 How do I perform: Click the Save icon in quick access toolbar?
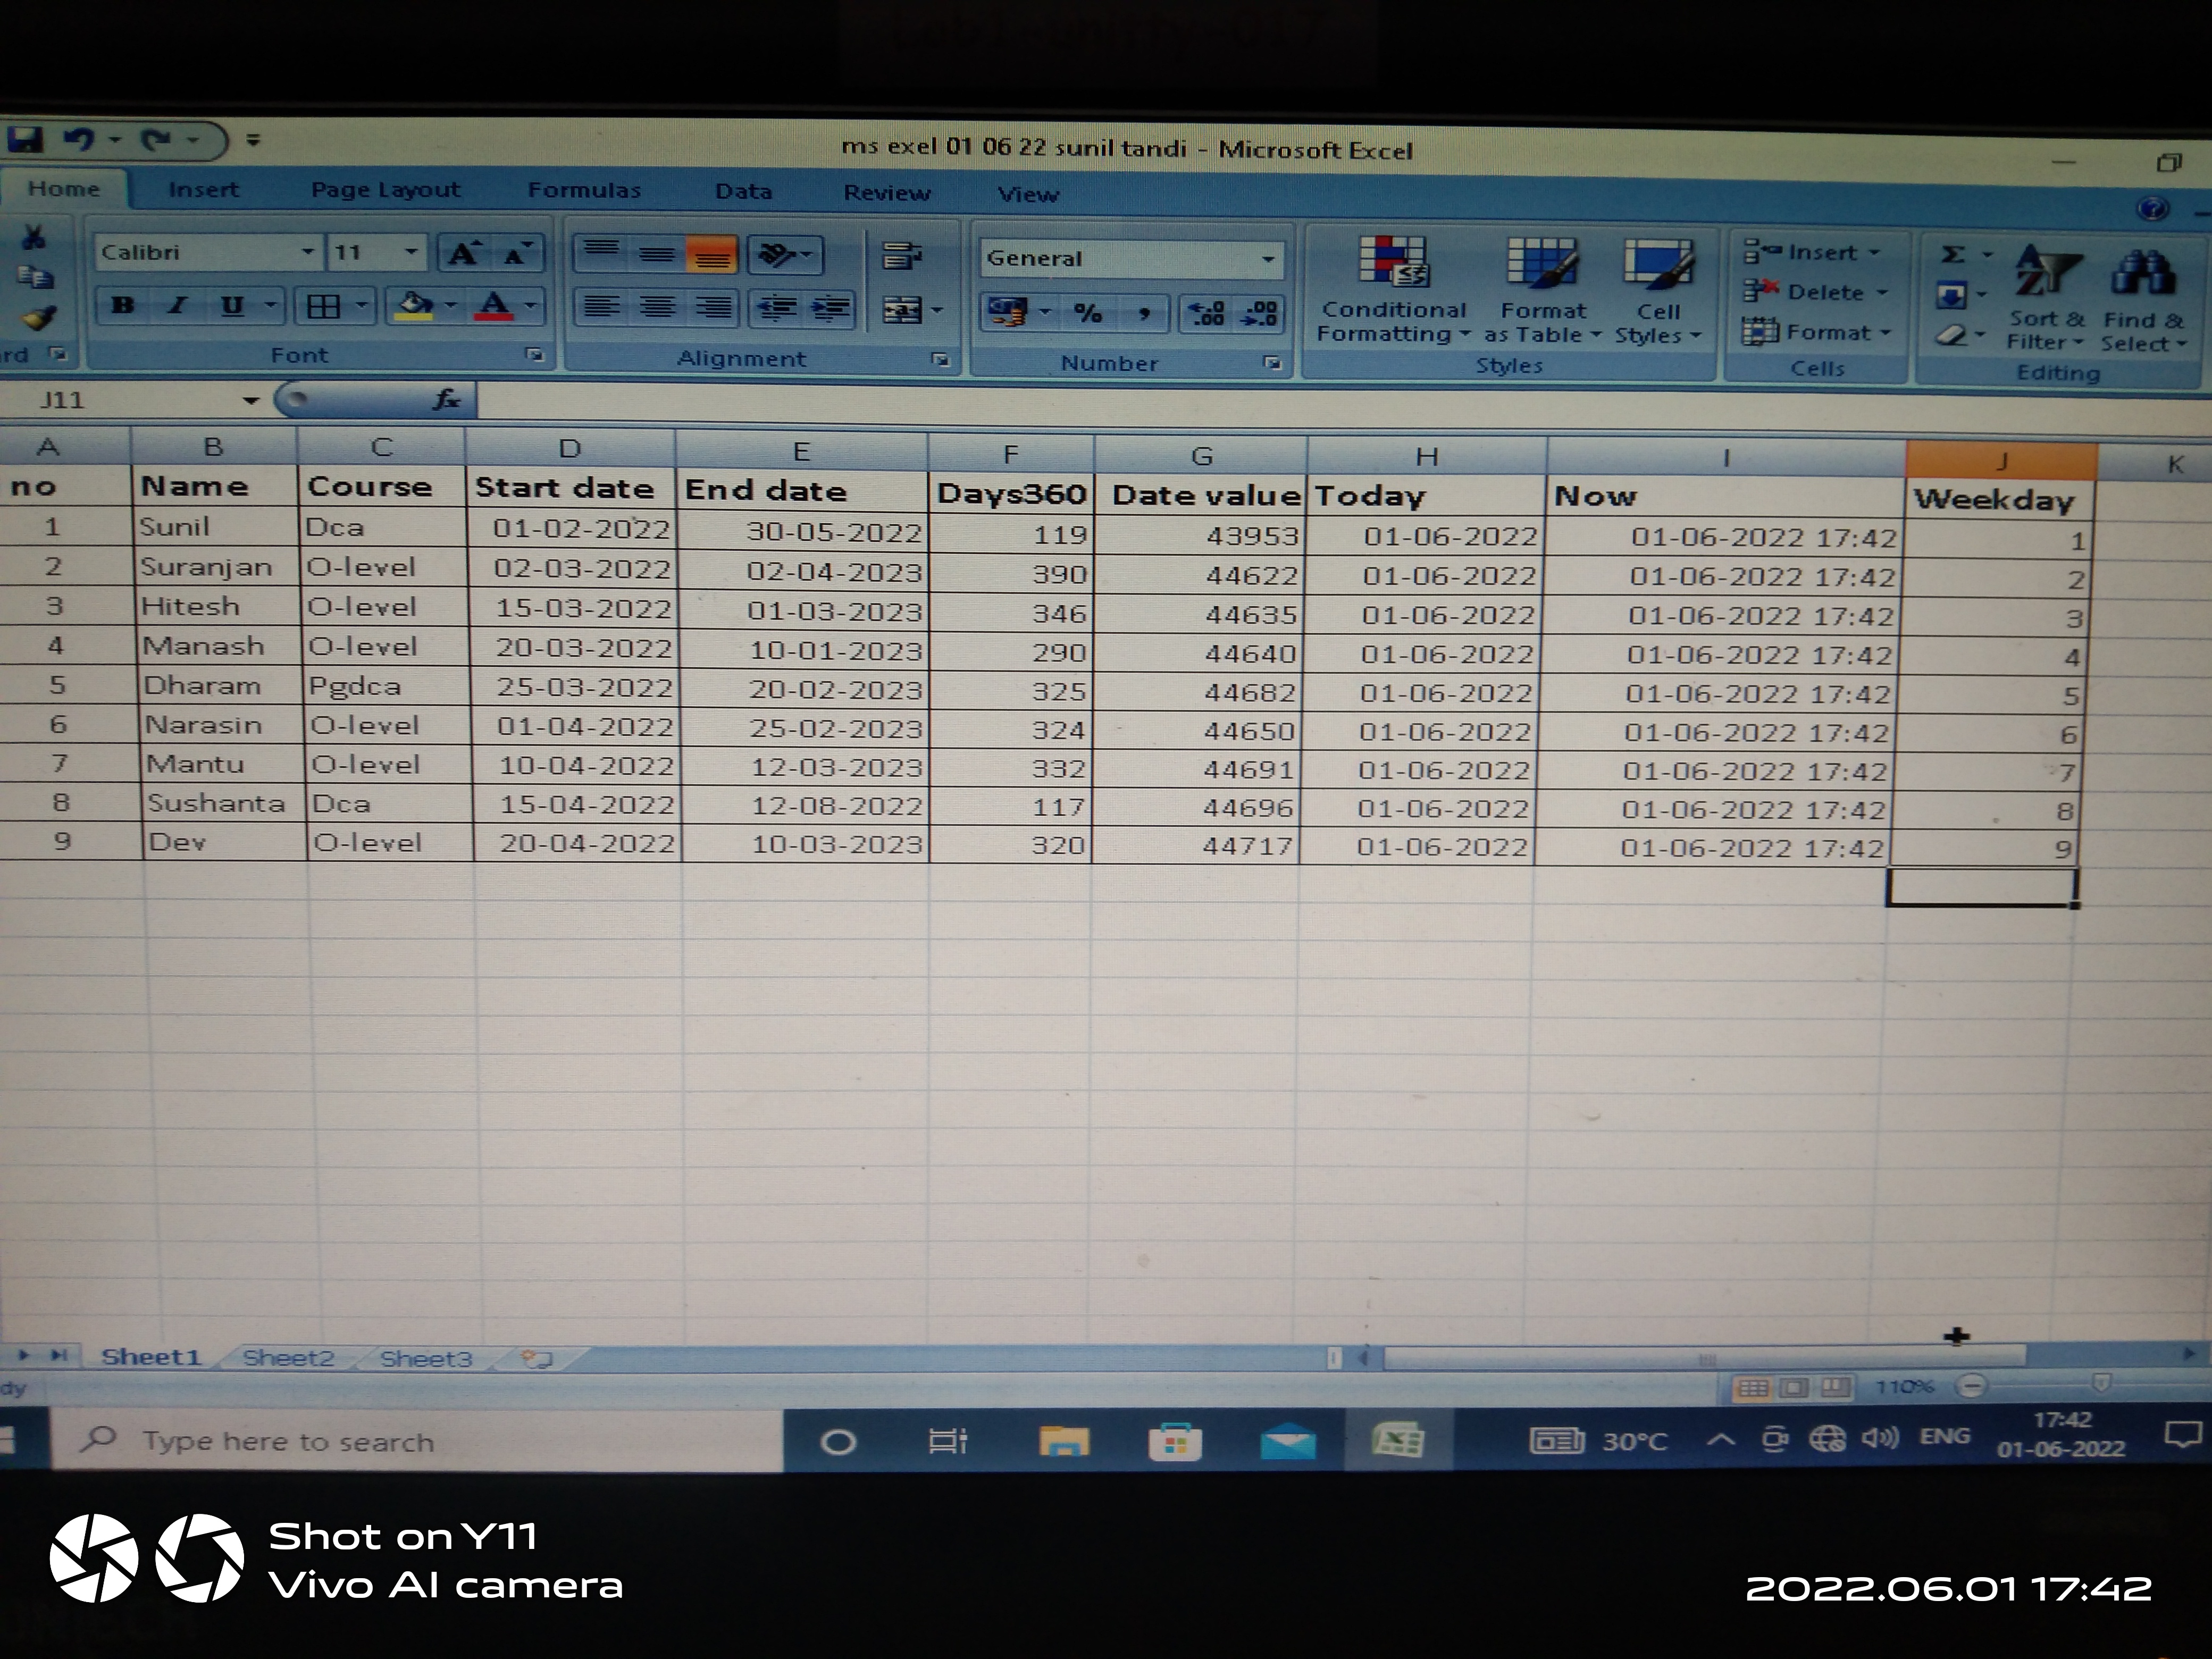pyautogui.click(x=25, y=139)
